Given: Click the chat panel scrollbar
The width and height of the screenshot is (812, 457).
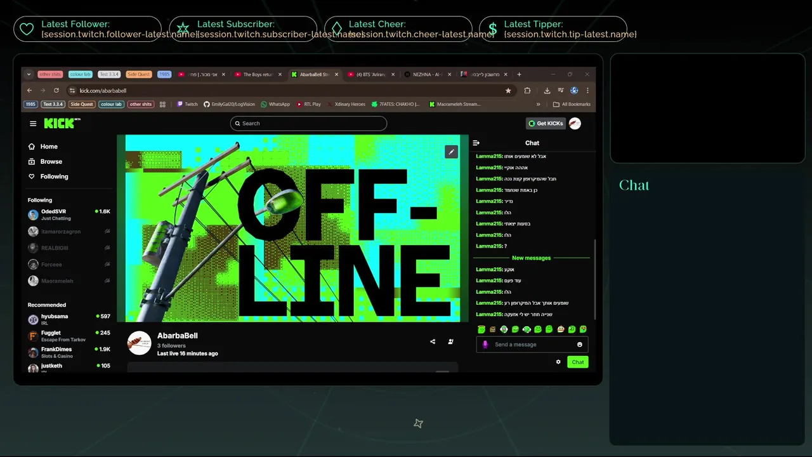Looking at the screenshot, I should [x=594, y=279].
